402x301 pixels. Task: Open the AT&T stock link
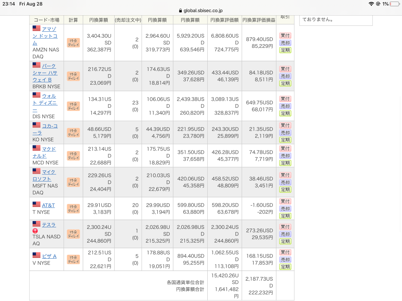(48, 205)
